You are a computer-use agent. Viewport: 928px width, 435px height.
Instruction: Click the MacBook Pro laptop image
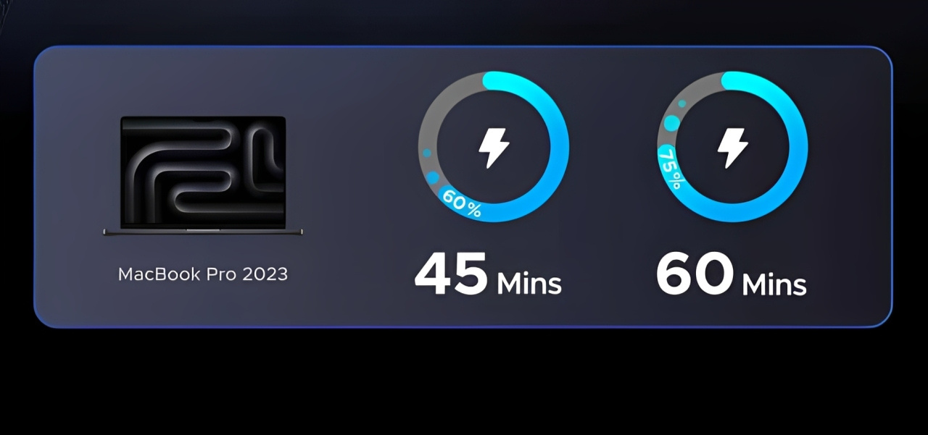(x=203, y=176)
